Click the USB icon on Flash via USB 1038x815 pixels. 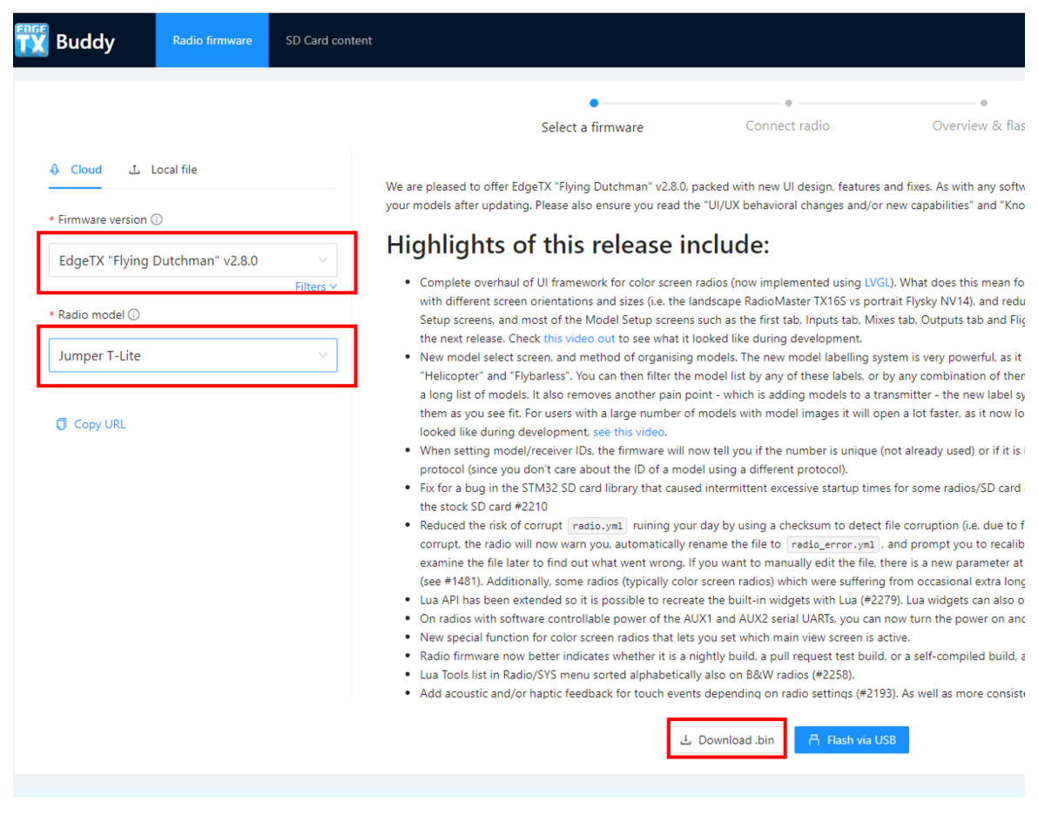pos(814,739)
